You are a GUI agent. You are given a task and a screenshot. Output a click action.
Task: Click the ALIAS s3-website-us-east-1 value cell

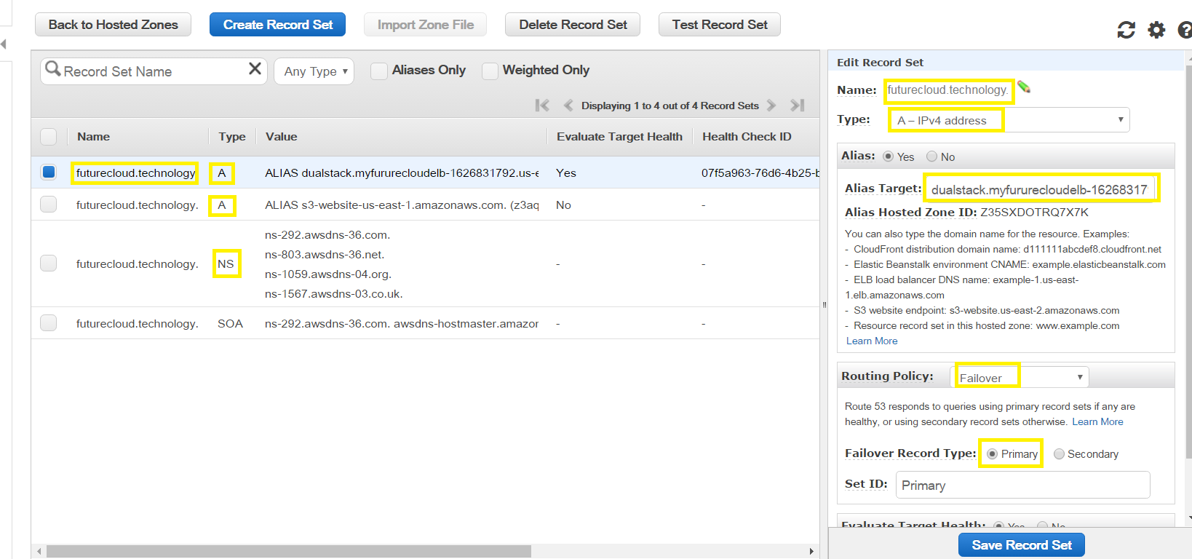[x=402, y=205]
